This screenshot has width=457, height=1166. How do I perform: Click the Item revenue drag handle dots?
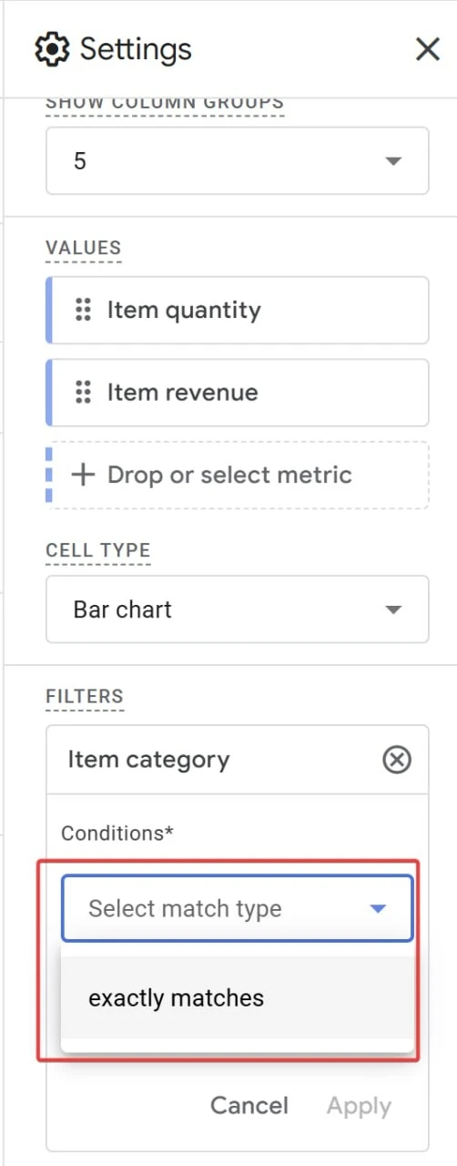point(83,393)
